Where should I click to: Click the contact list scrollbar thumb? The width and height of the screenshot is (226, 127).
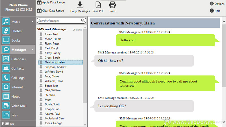[x=85, y=66]
